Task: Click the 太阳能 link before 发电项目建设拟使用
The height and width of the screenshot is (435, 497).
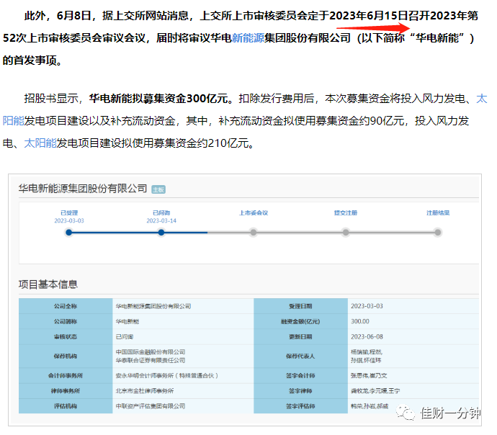Action: coord(40,143)
